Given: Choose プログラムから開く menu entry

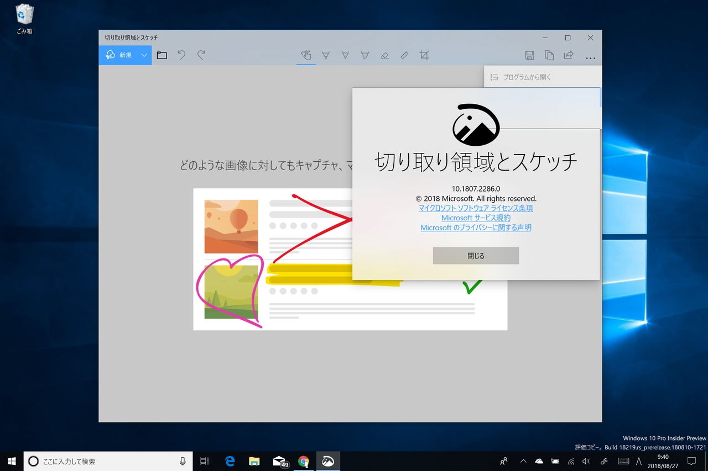Looking at the screenshot, I should [543, 77].
